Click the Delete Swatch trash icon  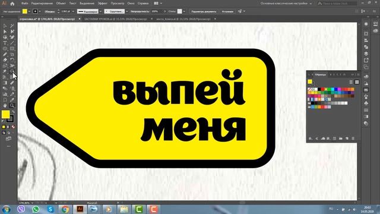coord(353,139)
